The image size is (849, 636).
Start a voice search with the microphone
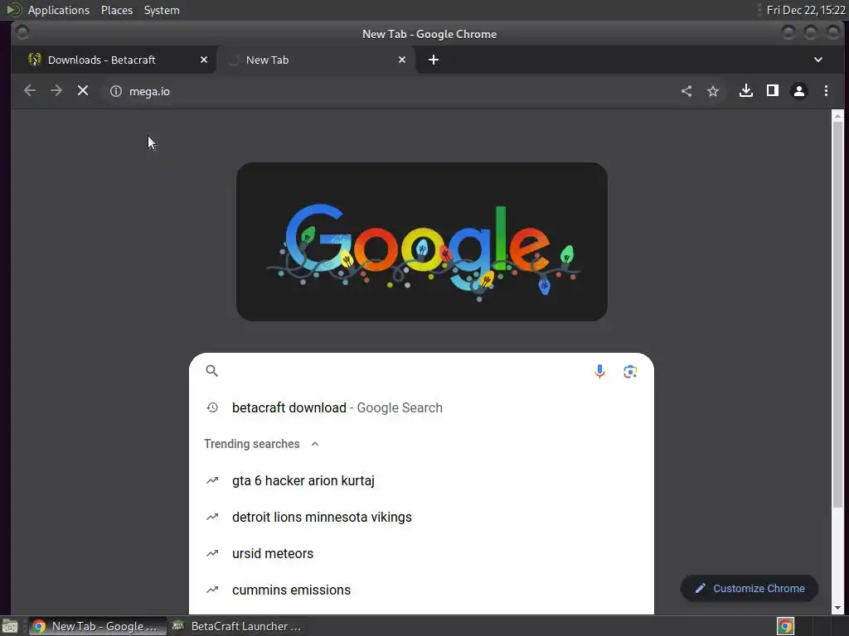pyautogui.click(x=599, y=371)
